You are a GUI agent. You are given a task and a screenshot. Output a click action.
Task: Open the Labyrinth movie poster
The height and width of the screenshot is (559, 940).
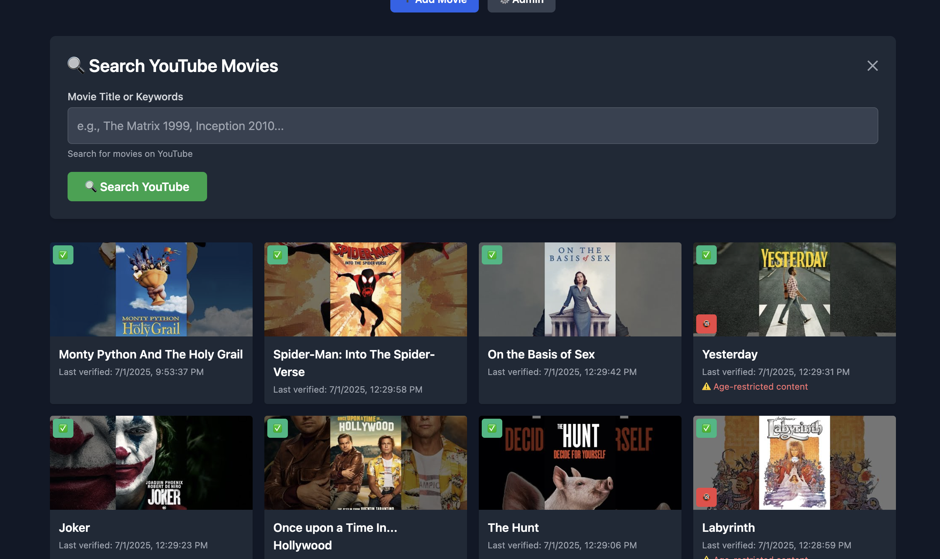[794, 462]
